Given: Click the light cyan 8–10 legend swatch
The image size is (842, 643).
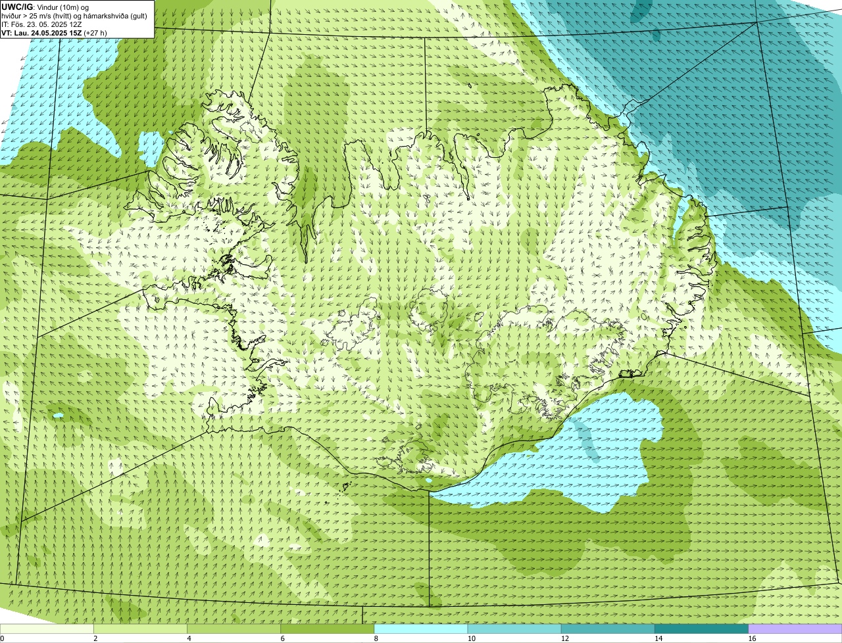Looking at the screenshot, I should tap(421, 629).
